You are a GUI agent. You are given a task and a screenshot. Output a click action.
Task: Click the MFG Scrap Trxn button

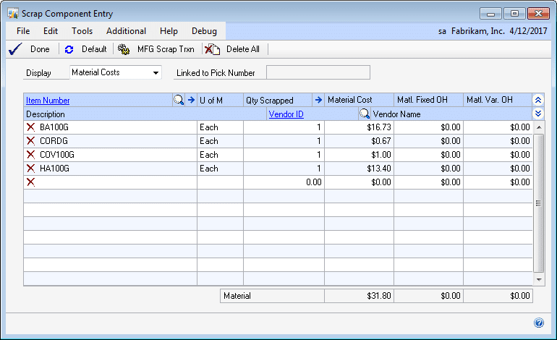coord(157,49)
